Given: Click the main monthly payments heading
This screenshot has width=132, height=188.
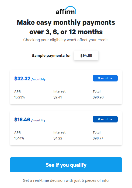Looking at the screenshot, I should 66,27.
